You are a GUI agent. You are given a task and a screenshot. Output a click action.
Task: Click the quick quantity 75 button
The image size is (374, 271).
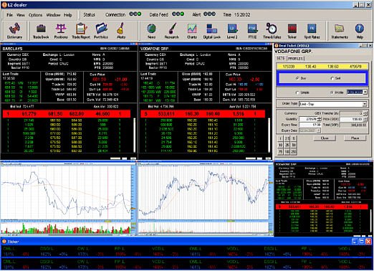pyautogui.click(x=280, y=152)
